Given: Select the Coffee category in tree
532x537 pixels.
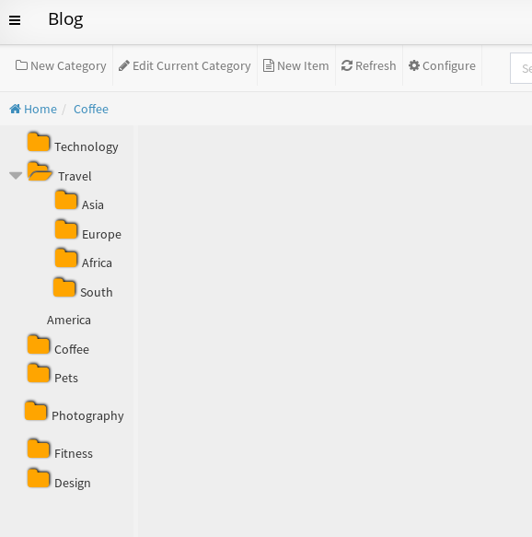Looking at the screenshot, I should 72,350.
